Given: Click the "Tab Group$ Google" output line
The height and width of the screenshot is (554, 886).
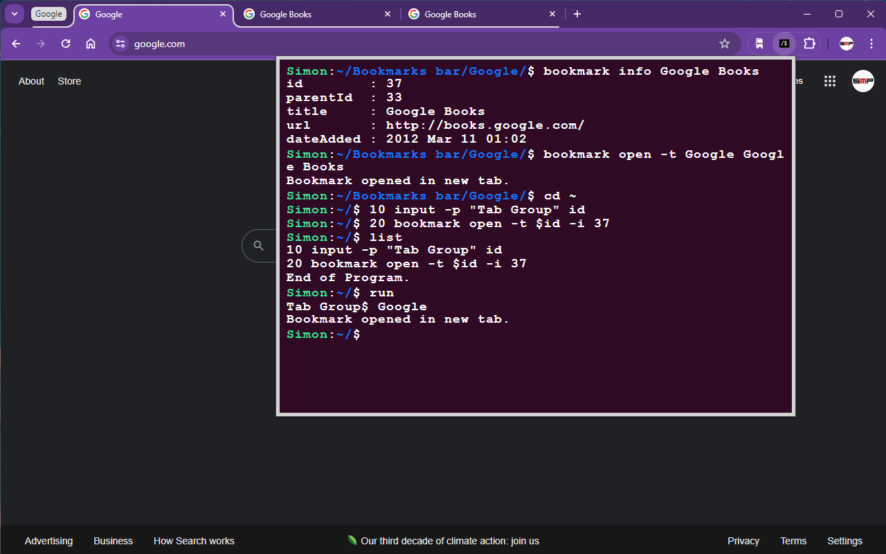Looking at the screenshot, I should pyautogui.click(x=356, y=306).
